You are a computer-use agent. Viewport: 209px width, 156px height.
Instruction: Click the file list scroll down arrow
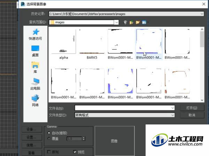pyautogui.click(x=202, y=100)
